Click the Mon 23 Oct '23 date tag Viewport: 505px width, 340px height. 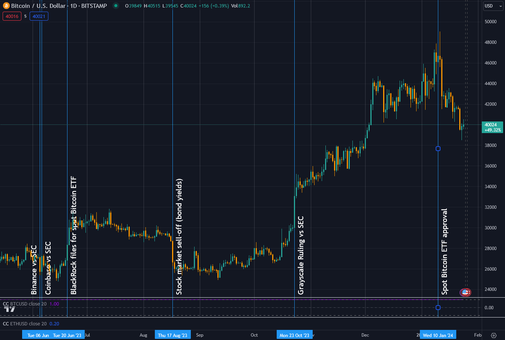pos(294,335)
